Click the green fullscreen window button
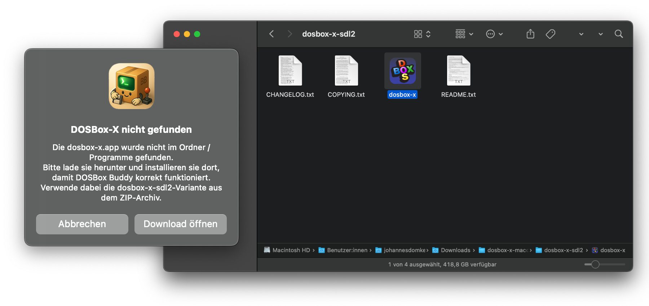Image resolution: width=649 pixels, height=306 pixels. (197, 34)
